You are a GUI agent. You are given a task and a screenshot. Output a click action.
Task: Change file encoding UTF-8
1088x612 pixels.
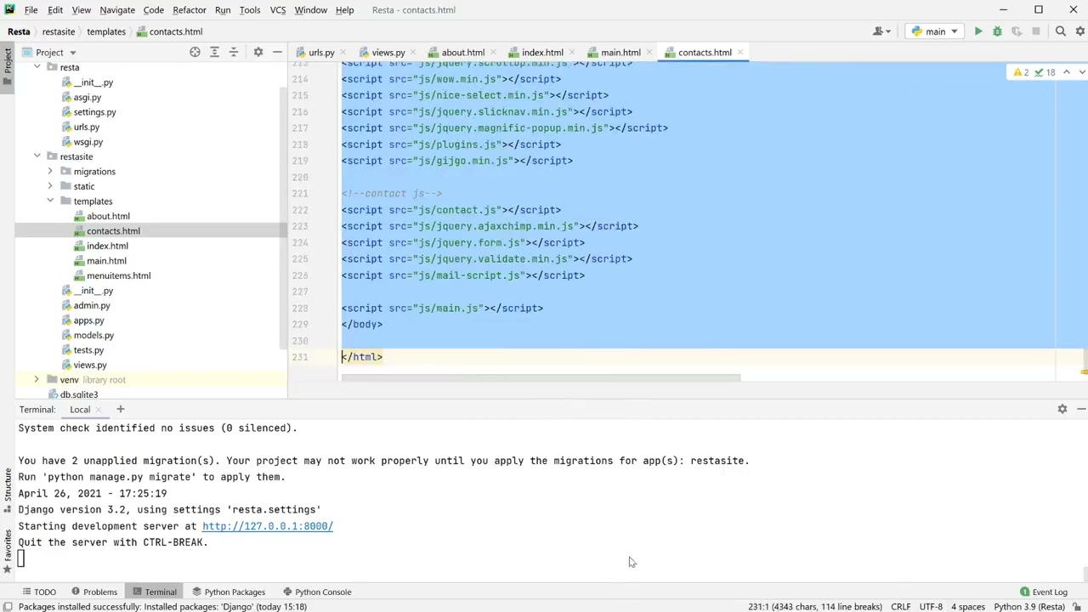coord(931,607)
